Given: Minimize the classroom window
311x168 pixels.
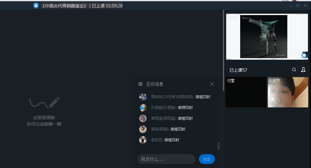Looking at the screenshot, I should pos(290,6).
